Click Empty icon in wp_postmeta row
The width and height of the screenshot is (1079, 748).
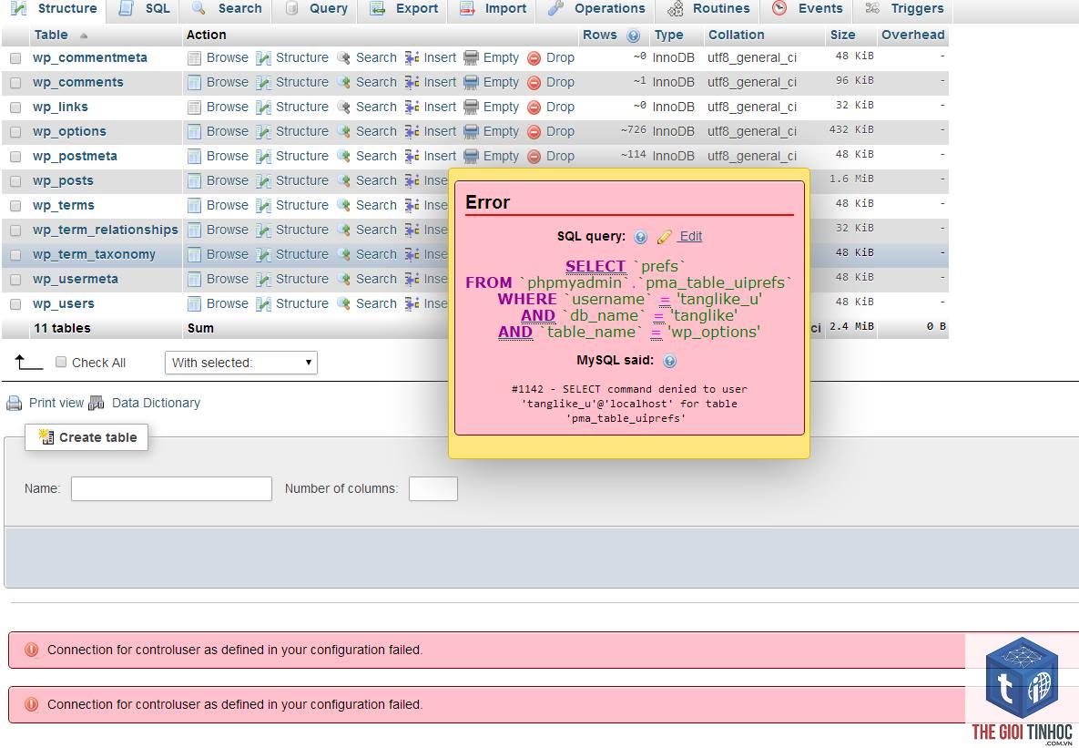[x=471, y=157]
